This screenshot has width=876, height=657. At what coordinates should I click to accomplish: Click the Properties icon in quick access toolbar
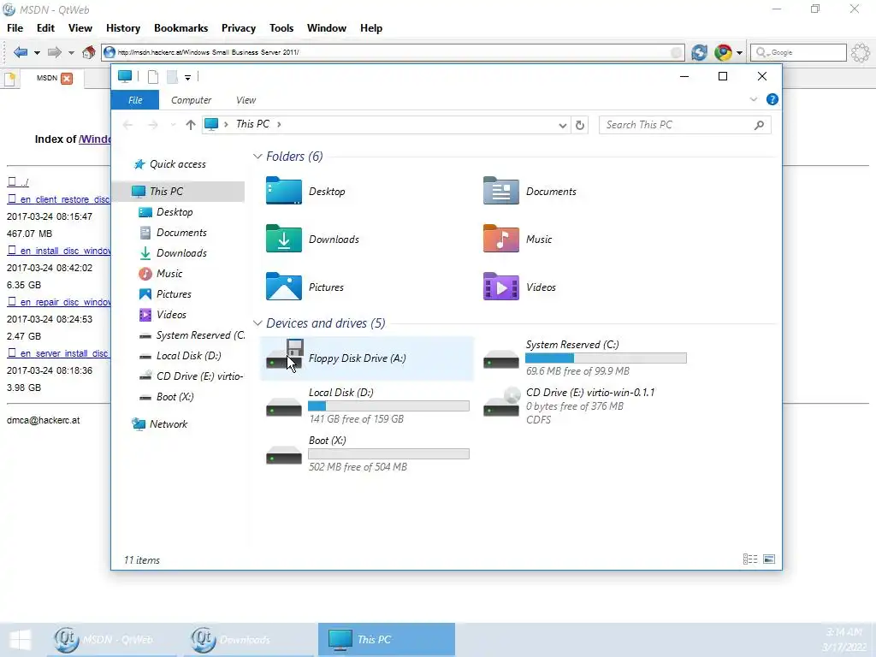pos(152,77)
